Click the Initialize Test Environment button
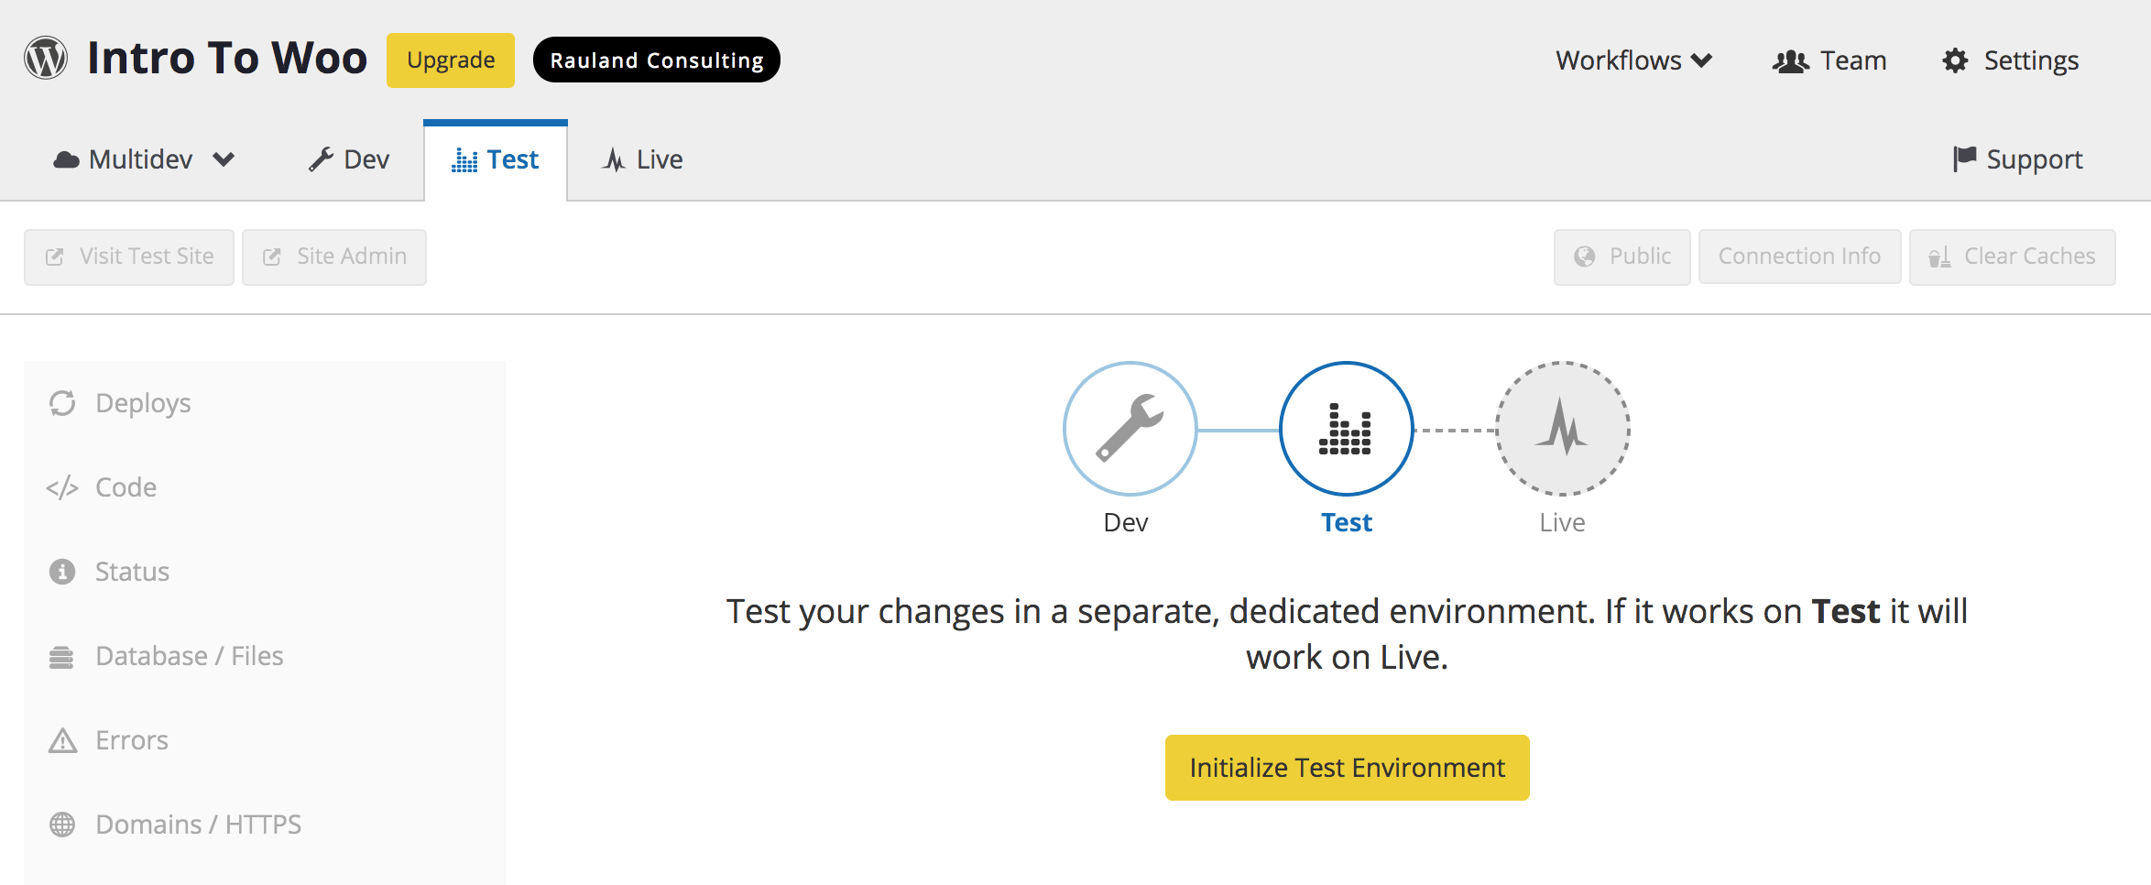The height and width of the screenshot is (885, 2151). (x=1345, y=767)
